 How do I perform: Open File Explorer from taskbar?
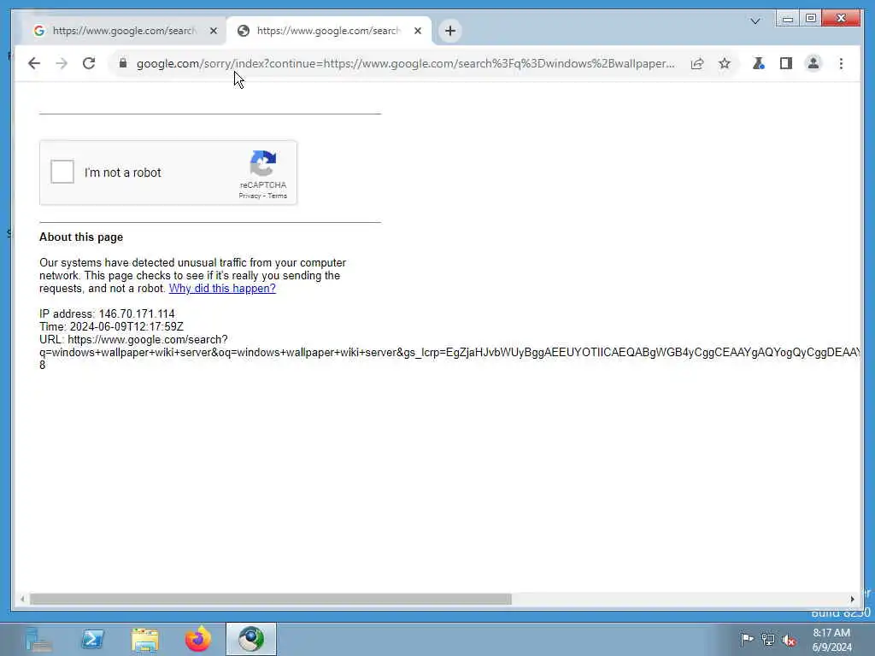point(145,639)
